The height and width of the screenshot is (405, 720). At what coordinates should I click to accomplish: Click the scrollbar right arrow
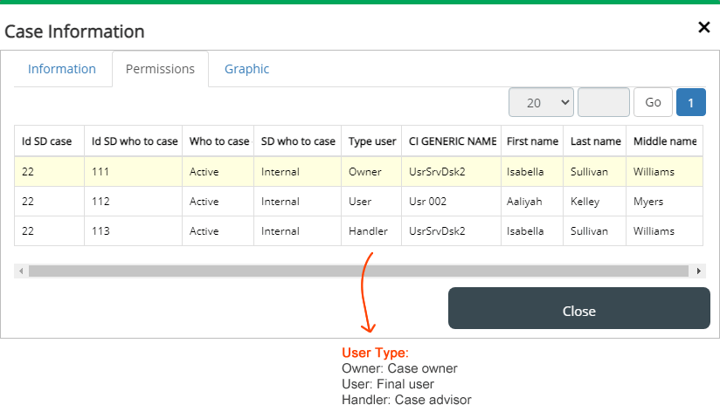tap(698, 271)
